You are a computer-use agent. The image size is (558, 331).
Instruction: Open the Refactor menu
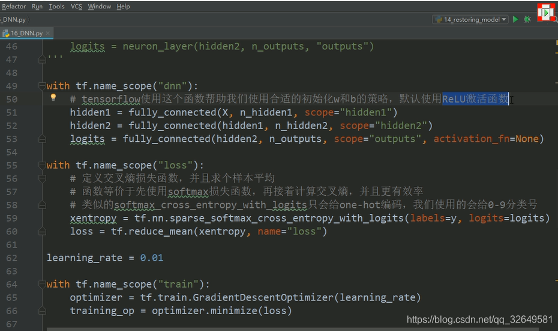point(14,7)
